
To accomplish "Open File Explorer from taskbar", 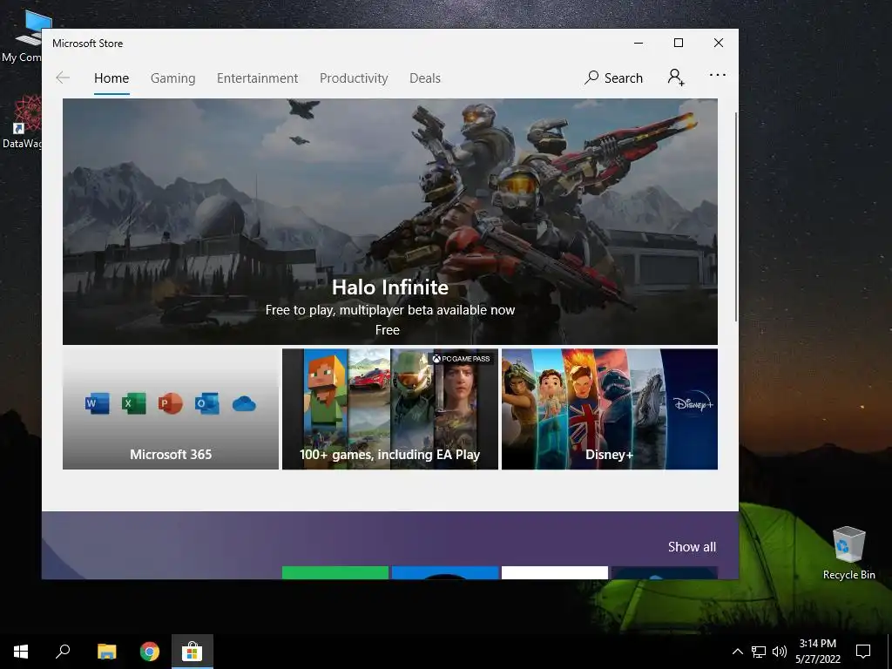I will point(106,652).
